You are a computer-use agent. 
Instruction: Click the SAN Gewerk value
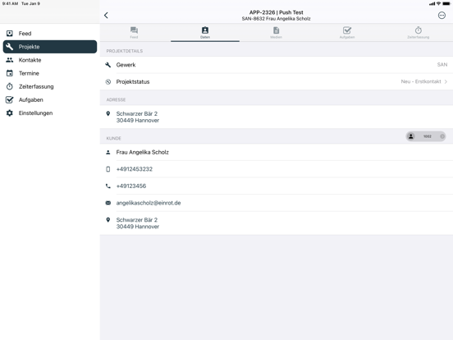point(442,65)
